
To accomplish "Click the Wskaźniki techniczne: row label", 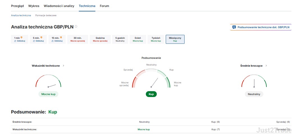I will [x=25, y=129].
